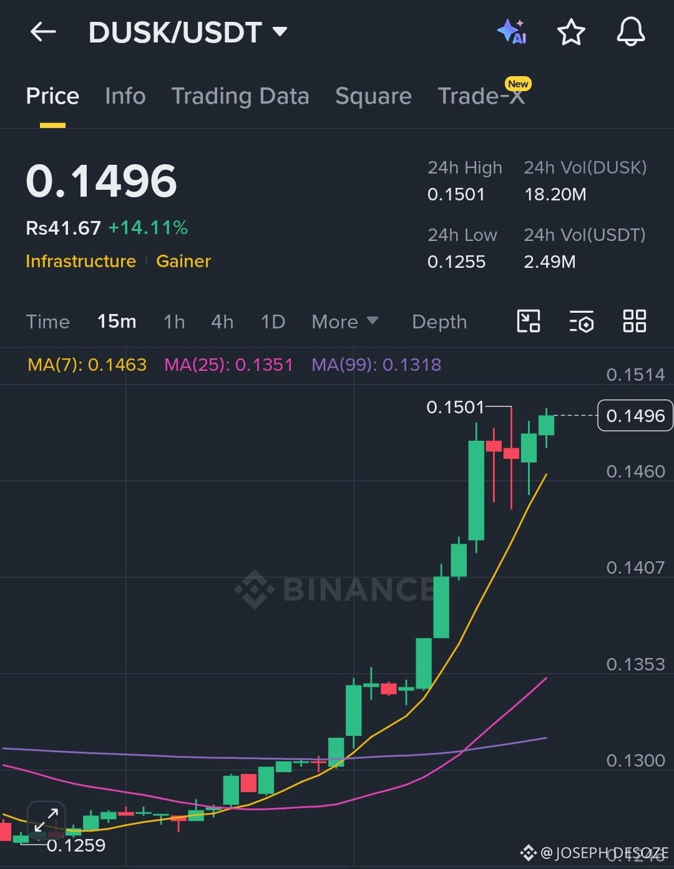This screenshot has height=869, width=674.
Task: Tap the MA(99): 0.1318 indicator label
Action: coord(376,365)
